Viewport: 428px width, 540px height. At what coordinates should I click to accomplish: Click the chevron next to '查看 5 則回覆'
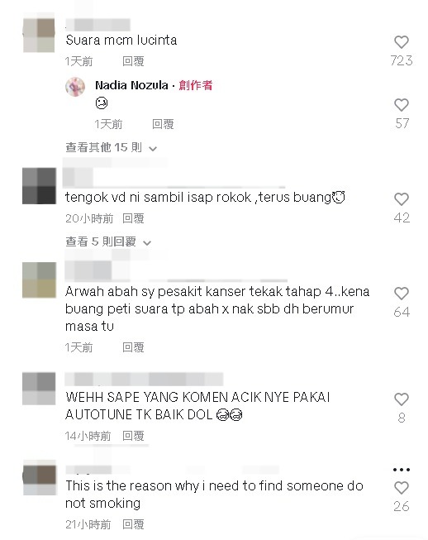coord(147,243)
